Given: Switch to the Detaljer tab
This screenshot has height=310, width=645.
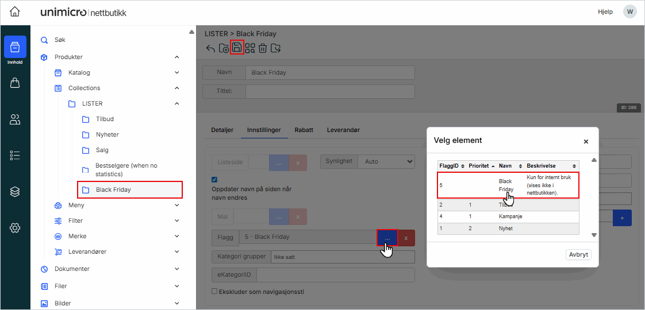Looking at the screenshot, I should pyautogui.click(x=222, y=130).
